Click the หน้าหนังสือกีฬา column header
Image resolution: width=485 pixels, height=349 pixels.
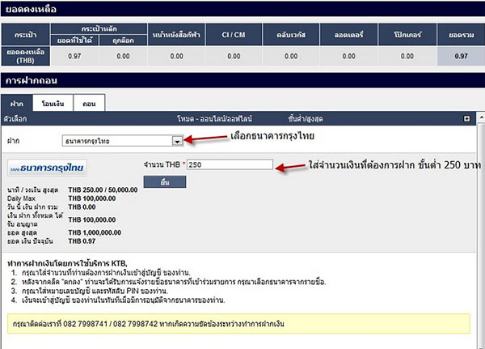pos(176,35)
